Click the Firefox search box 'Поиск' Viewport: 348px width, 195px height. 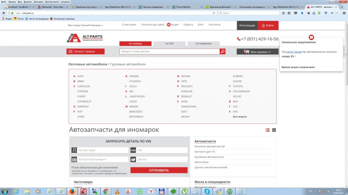(x=248, y=13)
